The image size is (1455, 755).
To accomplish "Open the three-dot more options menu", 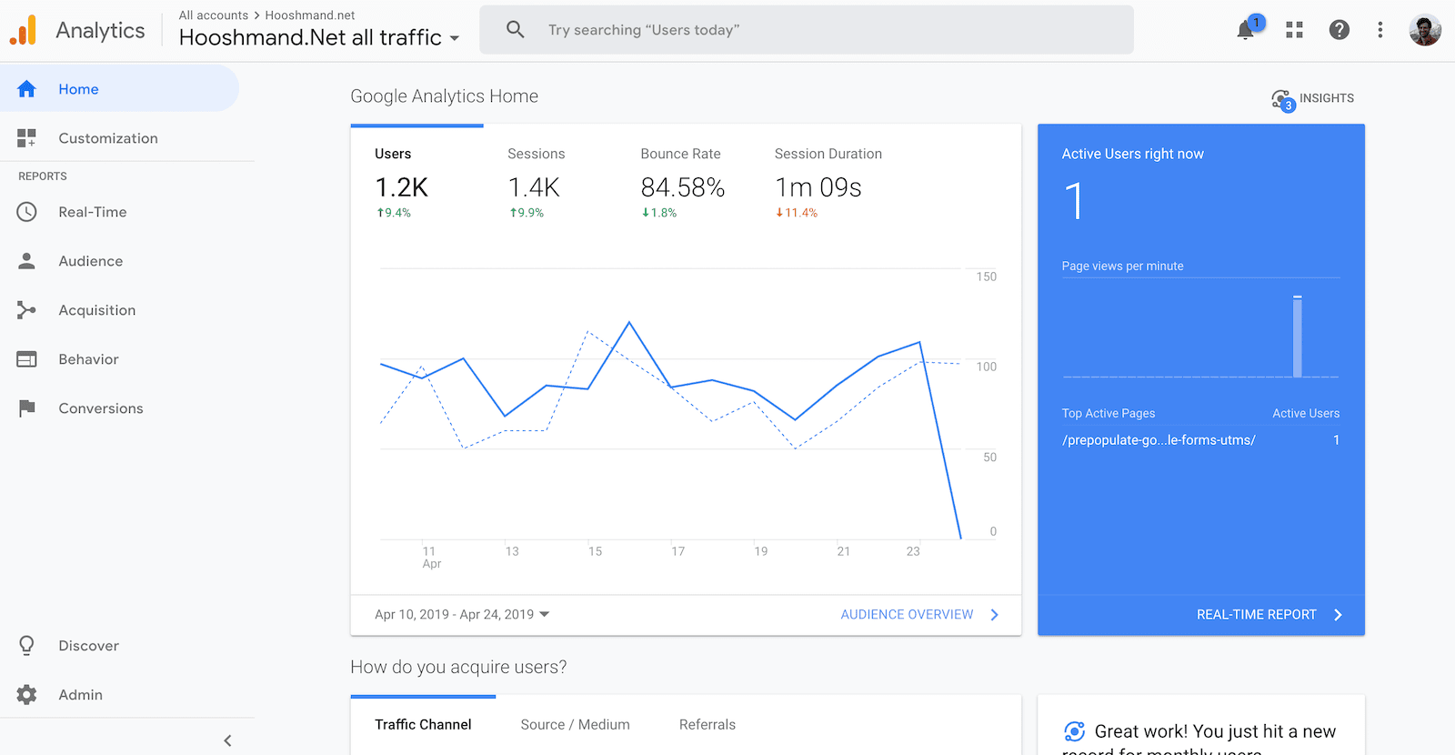I will [x=1380, y=30].
